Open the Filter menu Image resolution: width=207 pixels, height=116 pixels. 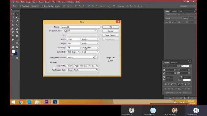pos(54,2)
